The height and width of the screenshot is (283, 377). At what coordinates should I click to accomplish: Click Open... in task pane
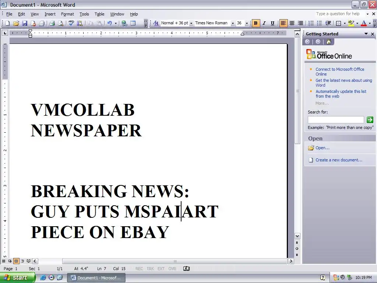tap(323, 148)
